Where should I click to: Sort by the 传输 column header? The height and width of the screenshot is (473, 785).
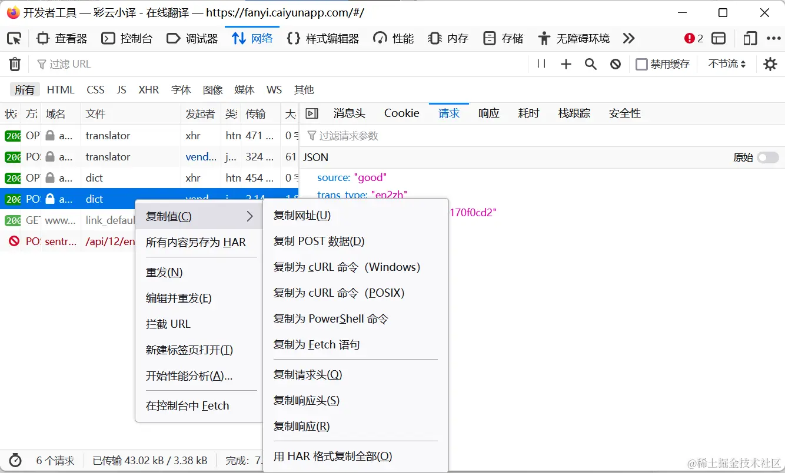pyautogui.click(x=260, y=114)
